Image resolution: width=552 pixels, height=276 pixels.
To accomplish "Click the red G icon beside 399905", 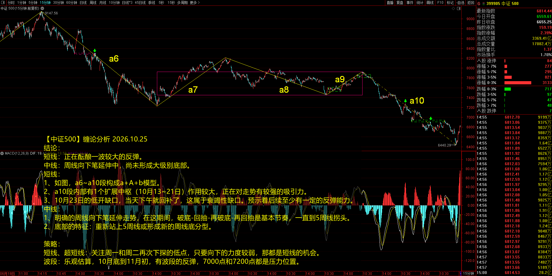I will [x=479, y=3].
